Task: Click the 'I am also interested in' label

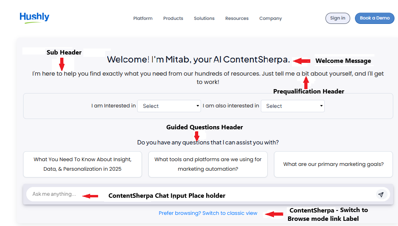Action: [231, 106]
